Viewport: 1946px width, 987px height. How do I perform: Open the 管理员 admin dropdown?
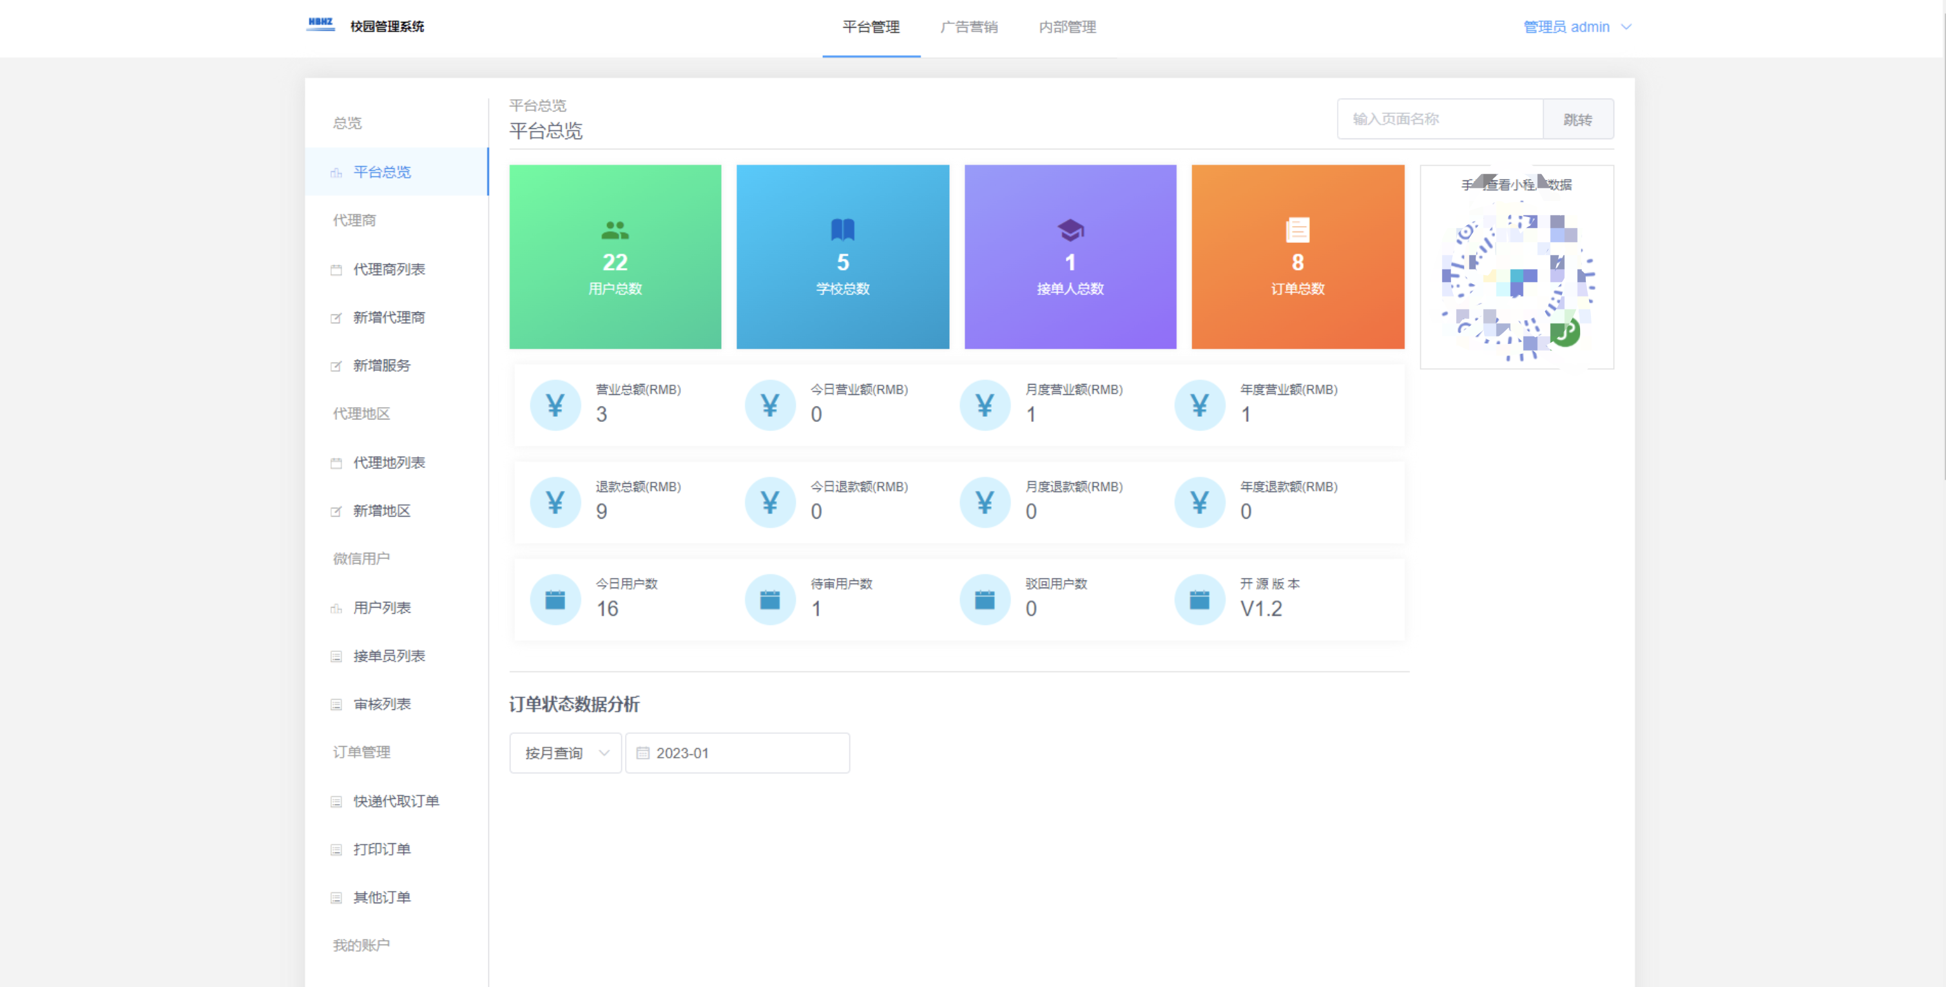[1577, 27]
